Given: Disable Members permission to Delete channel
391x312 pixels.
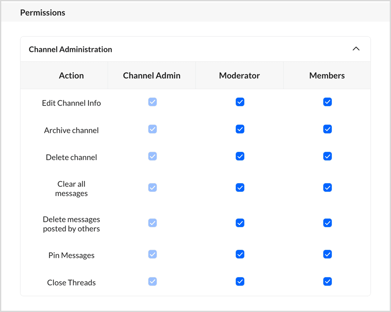Looking at the screenshot, I should coord(327,156).
